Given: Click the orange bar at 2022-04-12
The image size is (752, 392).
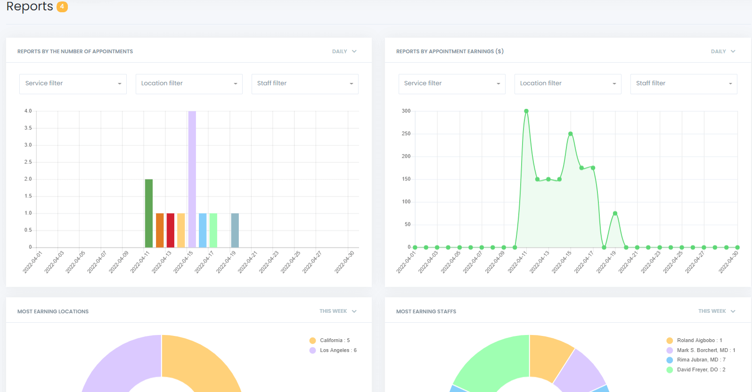Looking at the screenshot, I should coord(160,230).
